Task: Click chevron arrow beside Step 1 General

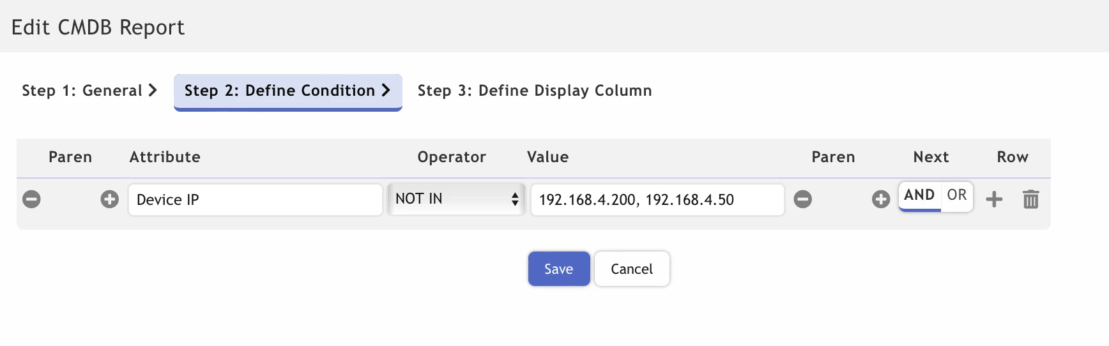Action: 153,90
